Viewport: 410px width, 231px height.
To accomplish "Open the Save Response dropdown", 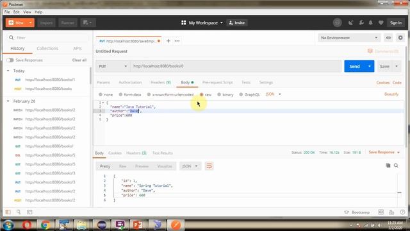I will tap(384, 152).
